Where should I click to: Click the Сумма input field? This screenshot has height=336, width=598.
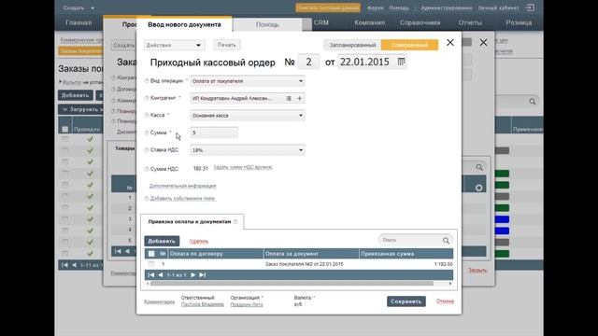pyautogui.click(x=214, y=133)
